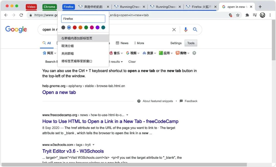
Task: Open the panda profile avatar
Action: pyautogui.click(x=262, y=15)
